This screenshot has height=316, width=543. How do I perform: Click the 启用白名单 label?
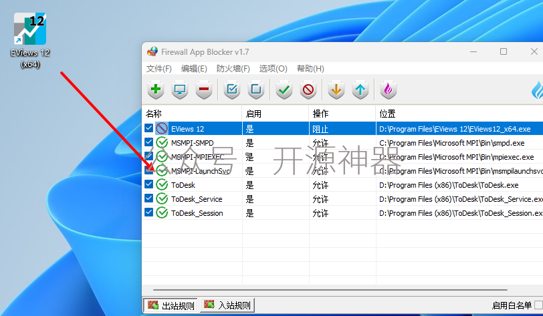(512, 305)
